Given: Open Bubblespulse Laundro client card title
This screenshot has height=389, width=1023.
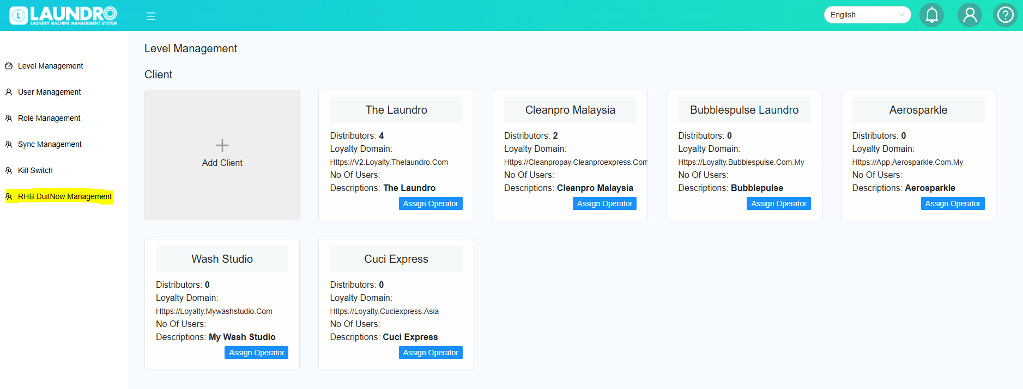Looking at the screenshot, I should pos(744,110).
